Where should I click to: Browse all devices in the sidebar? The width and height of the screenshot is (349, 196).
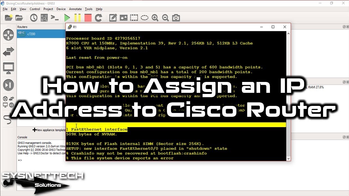click(8, 102)
